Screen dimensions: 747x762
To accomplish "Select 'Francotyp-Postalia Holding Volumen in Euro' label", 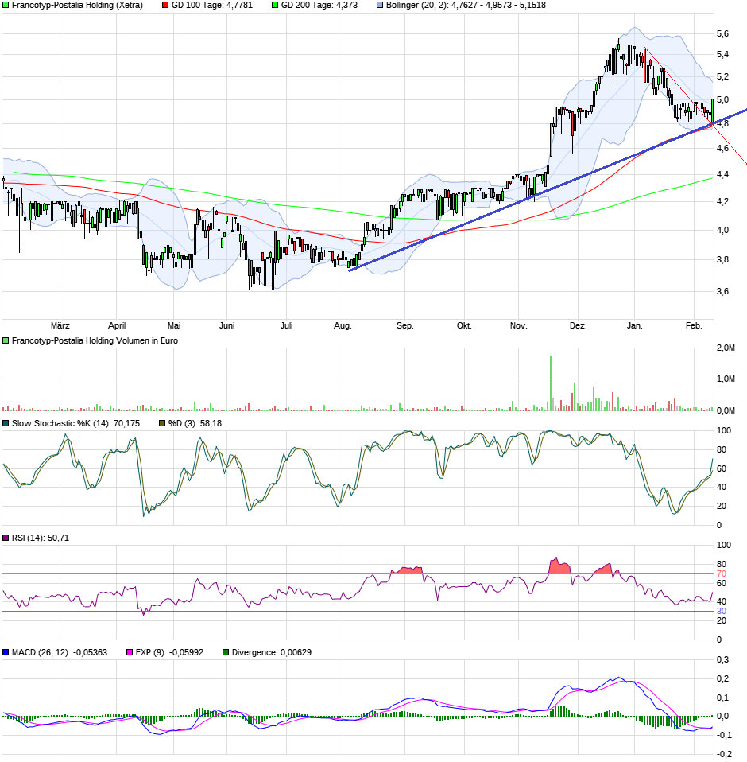I will point(95,340).
